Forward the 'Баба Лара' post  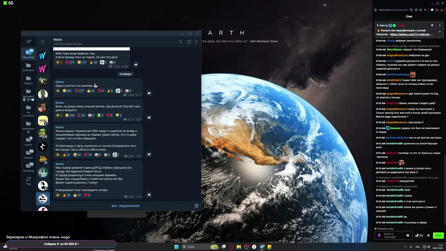click(136, 64)
